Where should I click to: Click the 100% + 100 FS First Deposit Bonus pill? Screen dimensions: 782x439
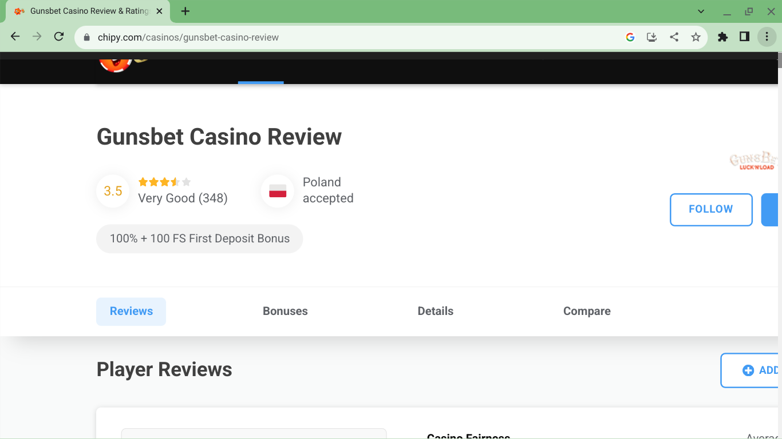[x=199, y=238]
